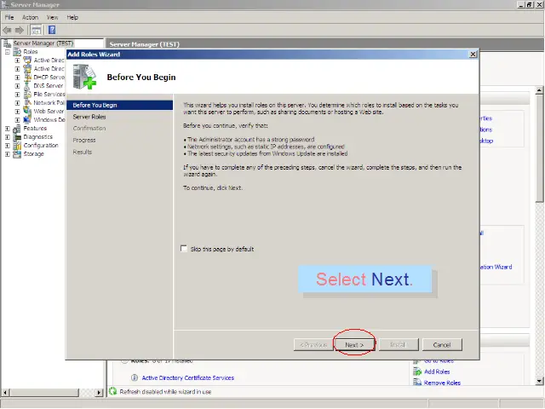Expand the Configuration tree node
The width and height of the screenshot is (545, 409).
[x=8, y=146]
